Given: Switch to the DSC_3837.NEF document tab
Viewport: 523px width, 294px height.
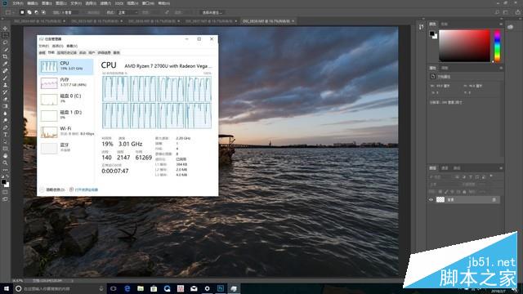Looking at the screenshot, I should tap(211, 21).
